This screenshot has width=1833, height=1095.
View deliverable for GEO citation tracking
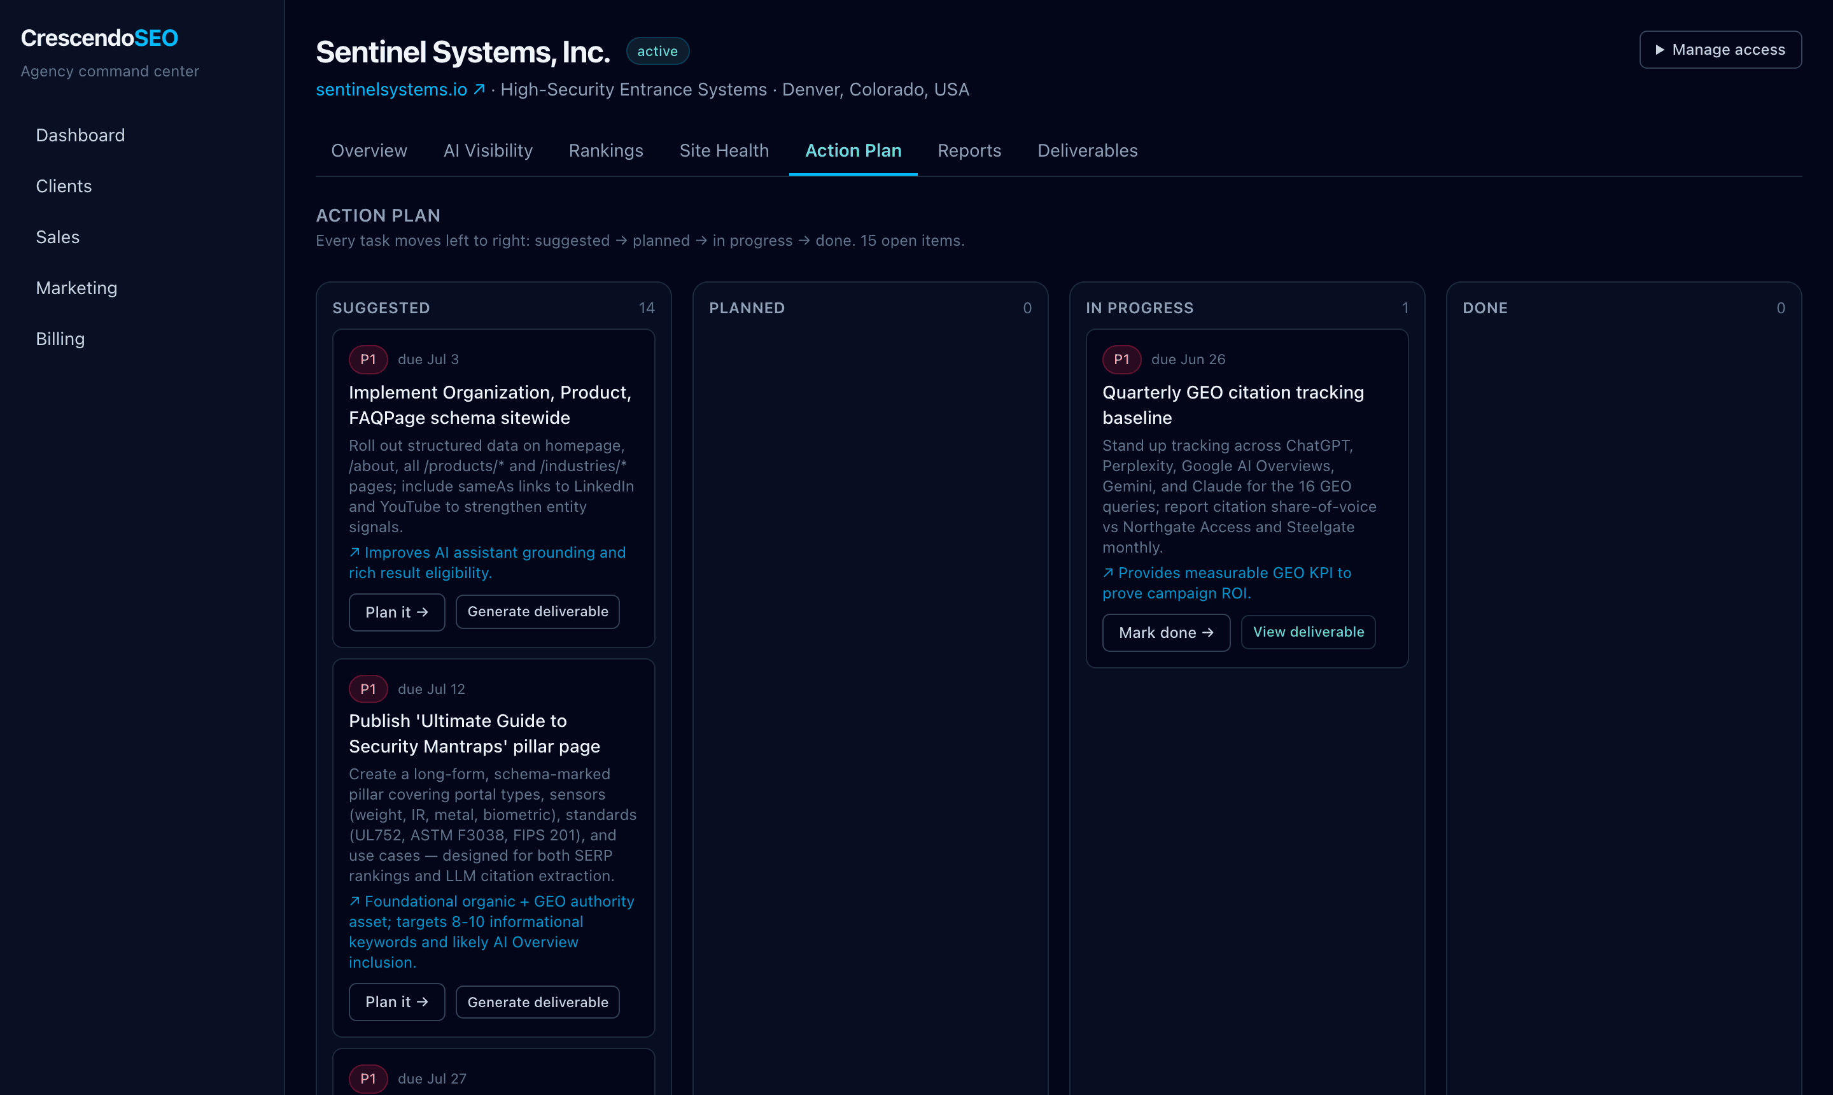point(1309,632)
